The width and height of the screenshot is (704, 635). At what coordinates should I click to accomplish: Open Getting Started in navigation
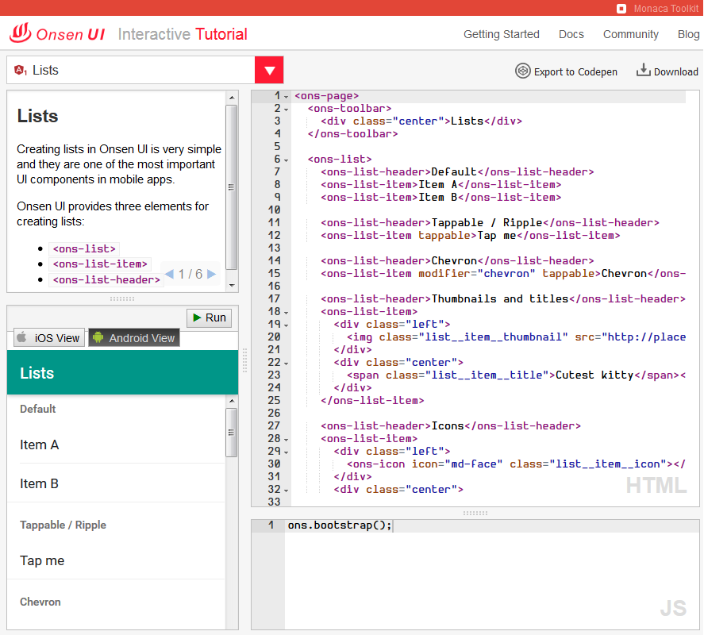tap(501, 34)
